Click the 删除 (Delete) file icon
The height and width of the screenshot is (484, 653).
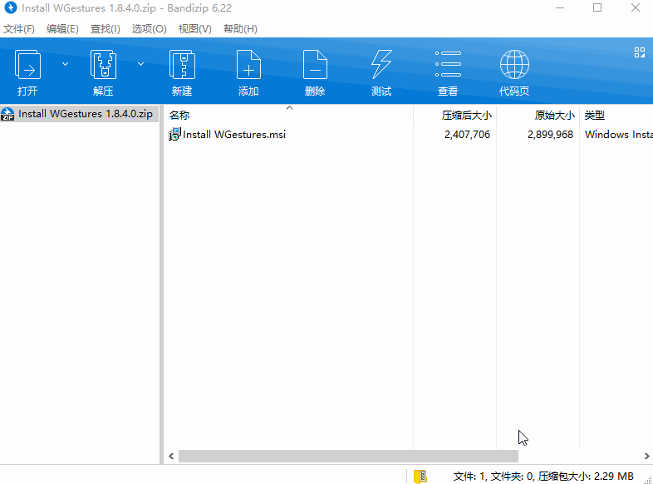315,64
